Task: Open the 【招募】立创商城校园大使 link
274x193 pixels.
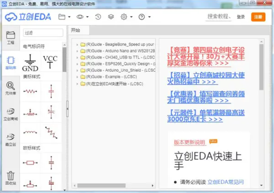Action: [206, 78]
